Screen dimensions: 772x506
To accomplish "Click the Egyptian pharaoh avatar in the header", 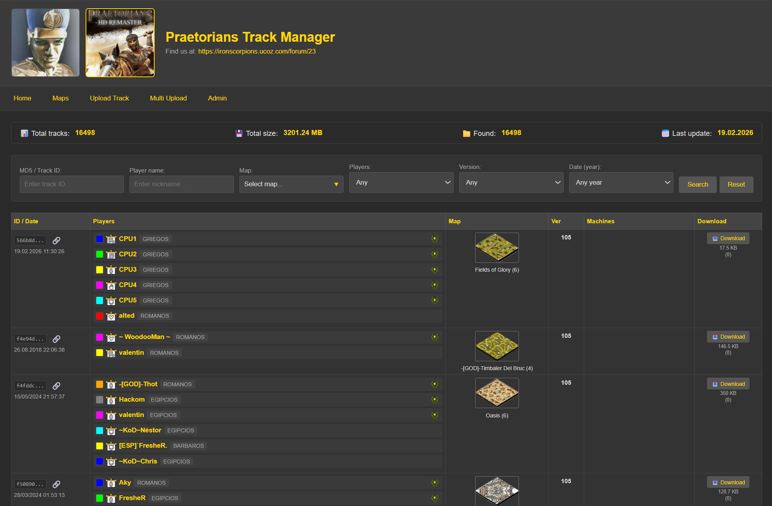I will pyautogui.click(x=45, y=43).
